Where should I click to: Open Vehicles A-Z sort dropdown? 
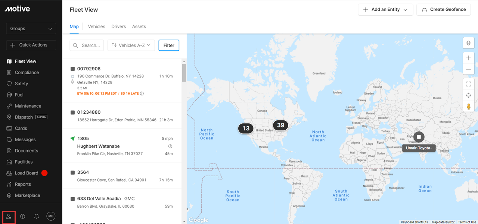(x=131, y=45)
